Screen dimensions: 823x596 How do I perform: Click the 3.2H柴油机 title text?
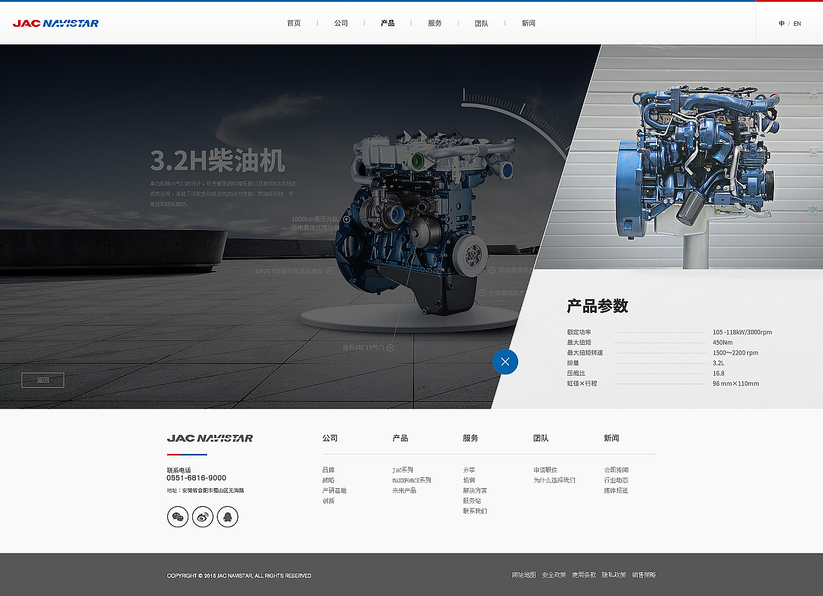point(217,161)
